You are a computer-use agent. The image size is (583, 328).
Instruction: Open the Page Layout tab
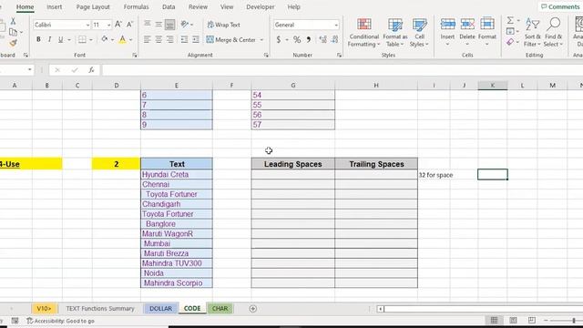[93, 6]
